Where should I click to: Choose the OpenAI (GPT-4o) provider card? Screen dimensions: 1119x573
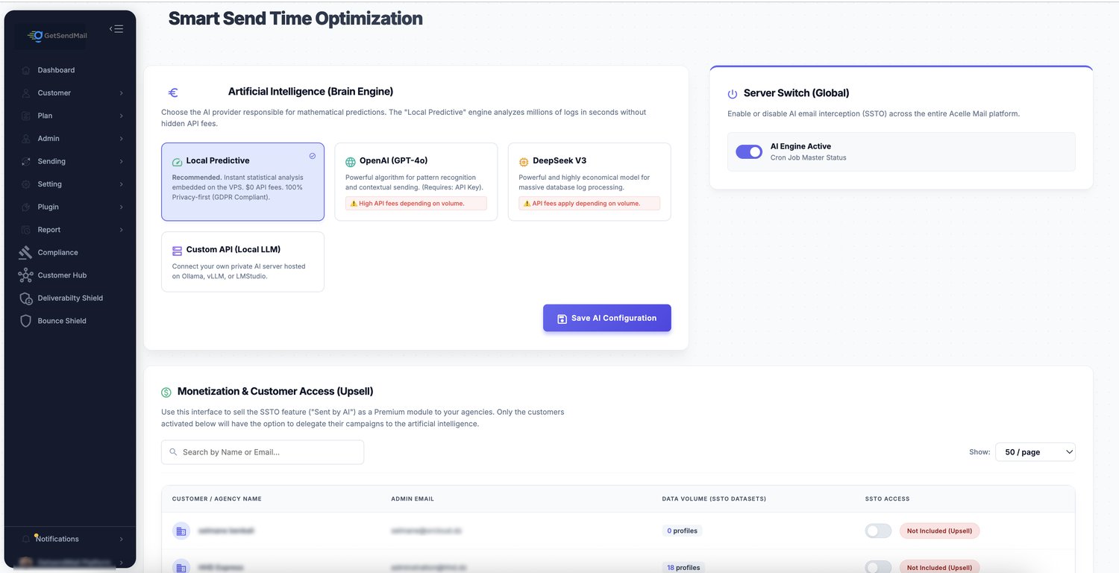(416, 181)
